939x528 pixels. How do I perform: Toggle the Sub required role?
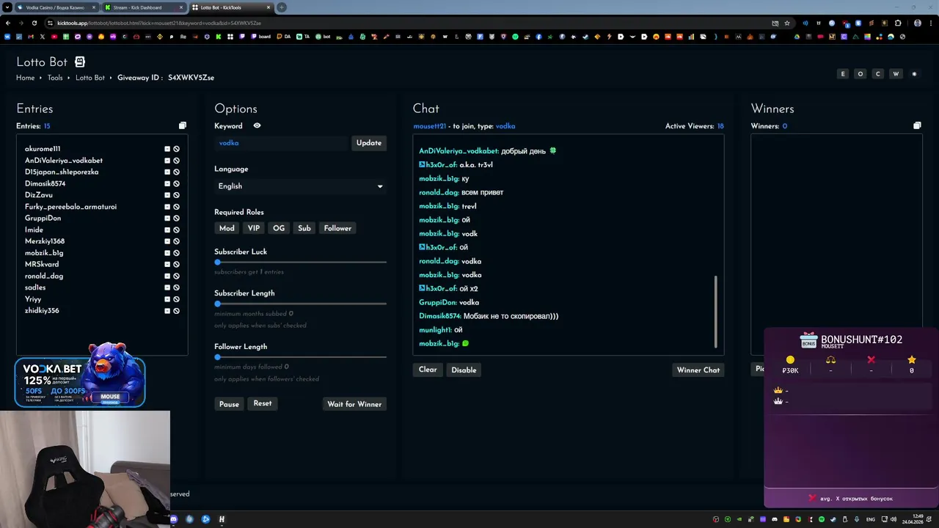(x=304, y=228)
